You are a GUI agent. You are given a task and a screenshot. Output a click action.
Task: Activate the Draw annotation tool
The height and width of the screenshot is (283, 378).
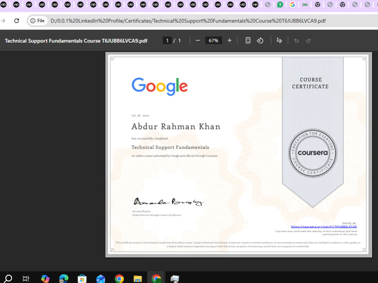click(x=279, y=40)
